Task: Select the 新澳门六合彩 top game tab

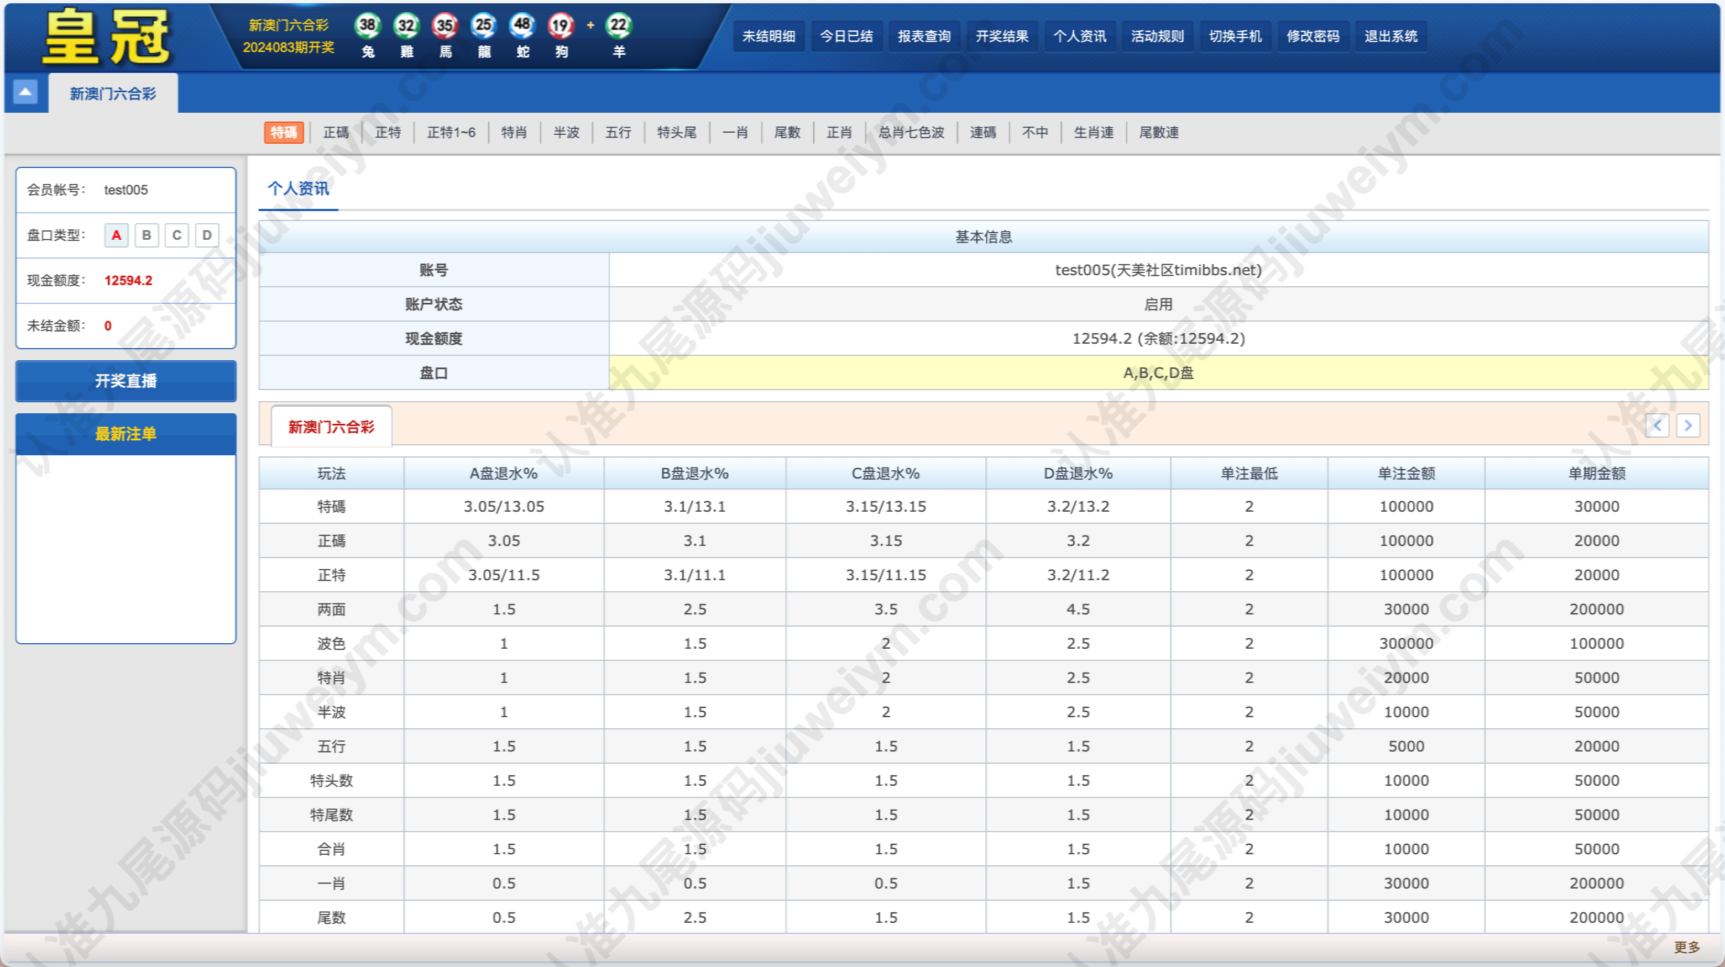Action: point(113,94)
